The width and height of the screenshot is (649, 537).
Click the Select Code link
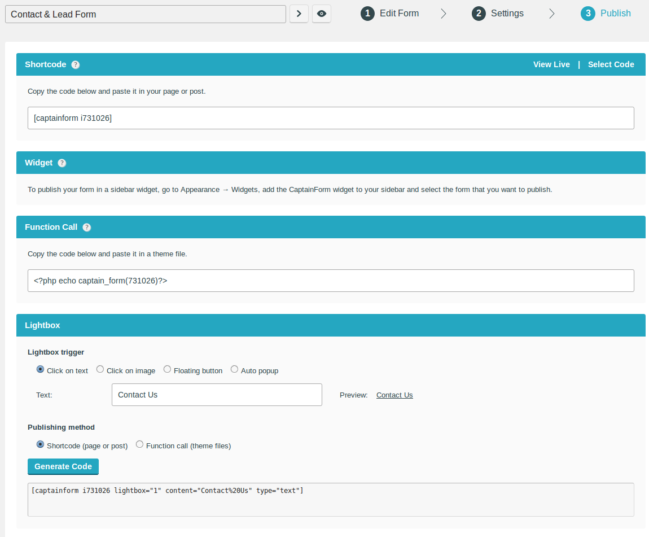pos(611,64)
